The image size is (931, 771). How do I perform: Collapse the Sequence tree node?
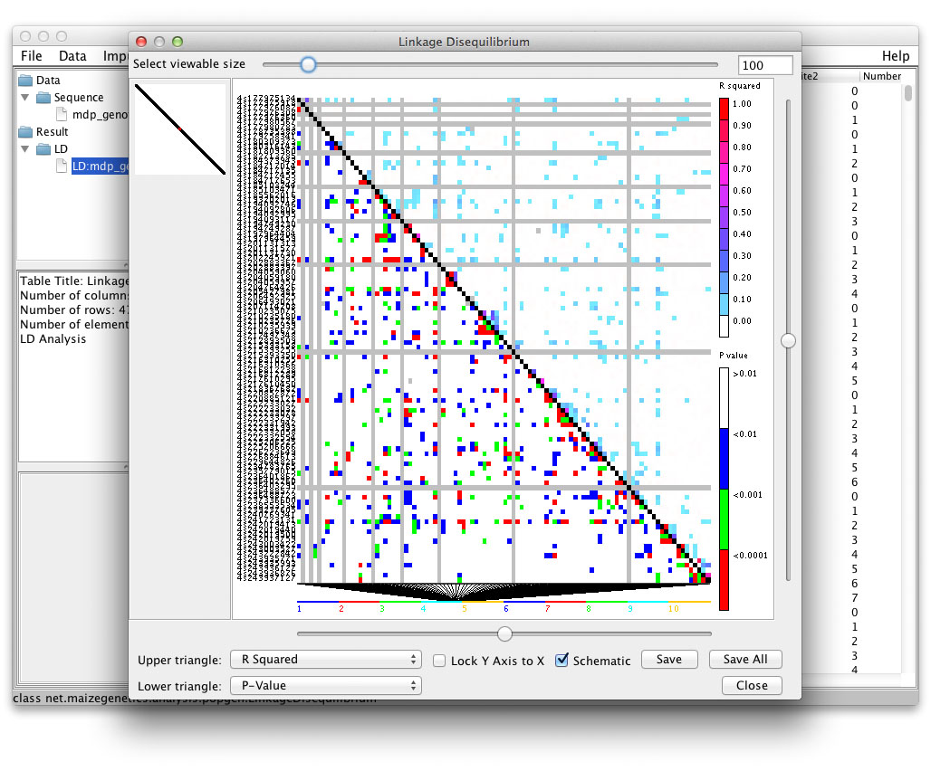point(25,97)
